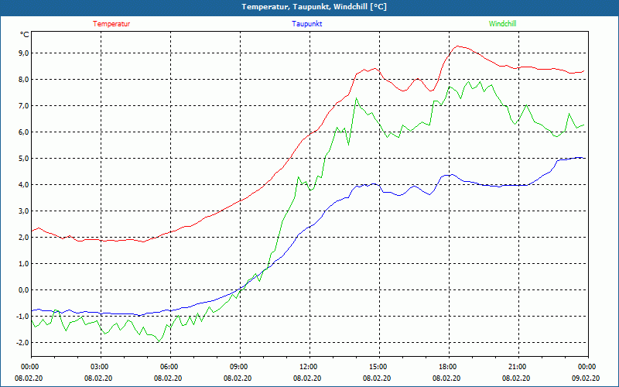Click the 03:00 time axis label

101,366
